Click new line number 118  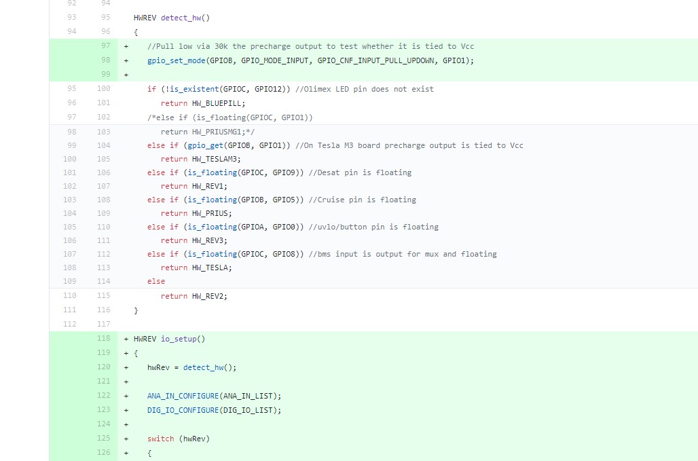(x=103, y=338)
